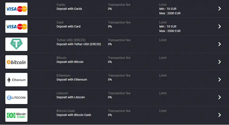
Task: Click the Deposit with Tether USD (ERC20) text
Action: coord(79,44)
